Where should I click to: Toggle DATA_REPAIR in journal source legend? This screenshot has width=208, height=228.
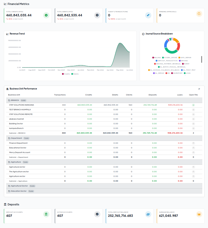(185, 58)
